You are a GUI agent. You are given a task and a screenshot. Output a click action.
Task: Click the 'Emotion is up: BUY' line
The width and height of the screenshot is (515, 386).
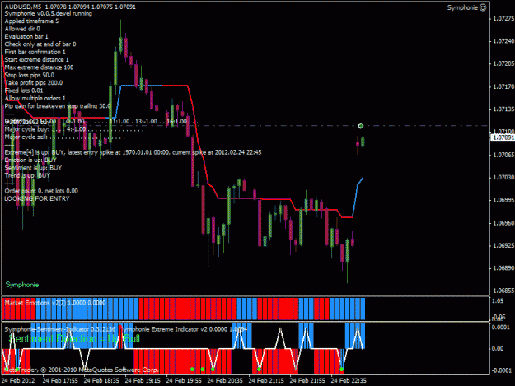(30, 160)
